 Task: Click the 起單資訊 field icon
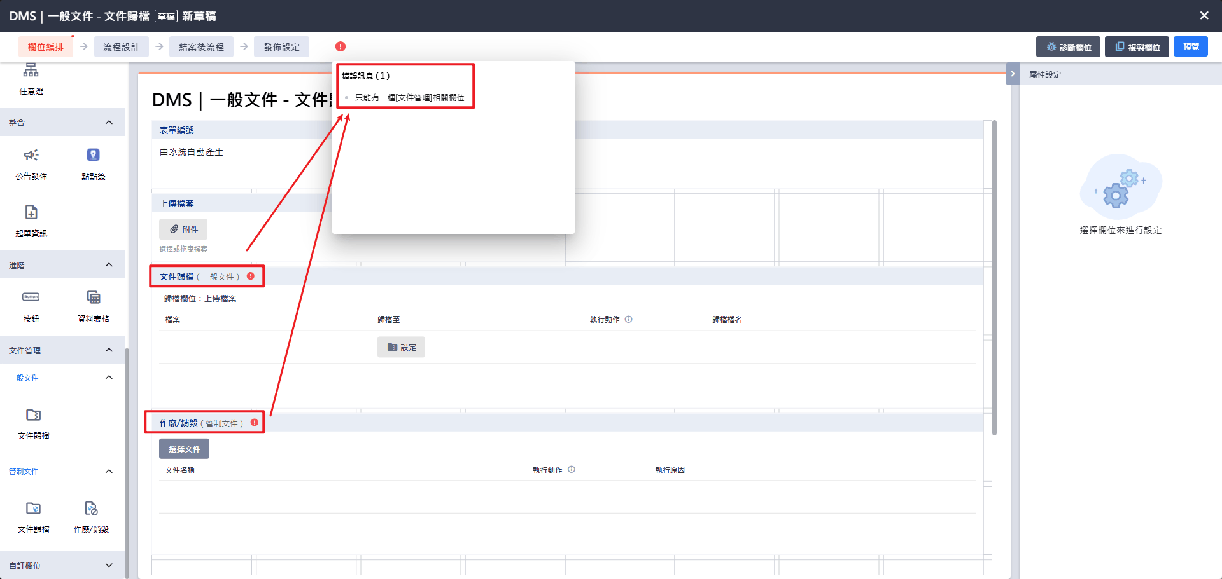coord(30,213)
